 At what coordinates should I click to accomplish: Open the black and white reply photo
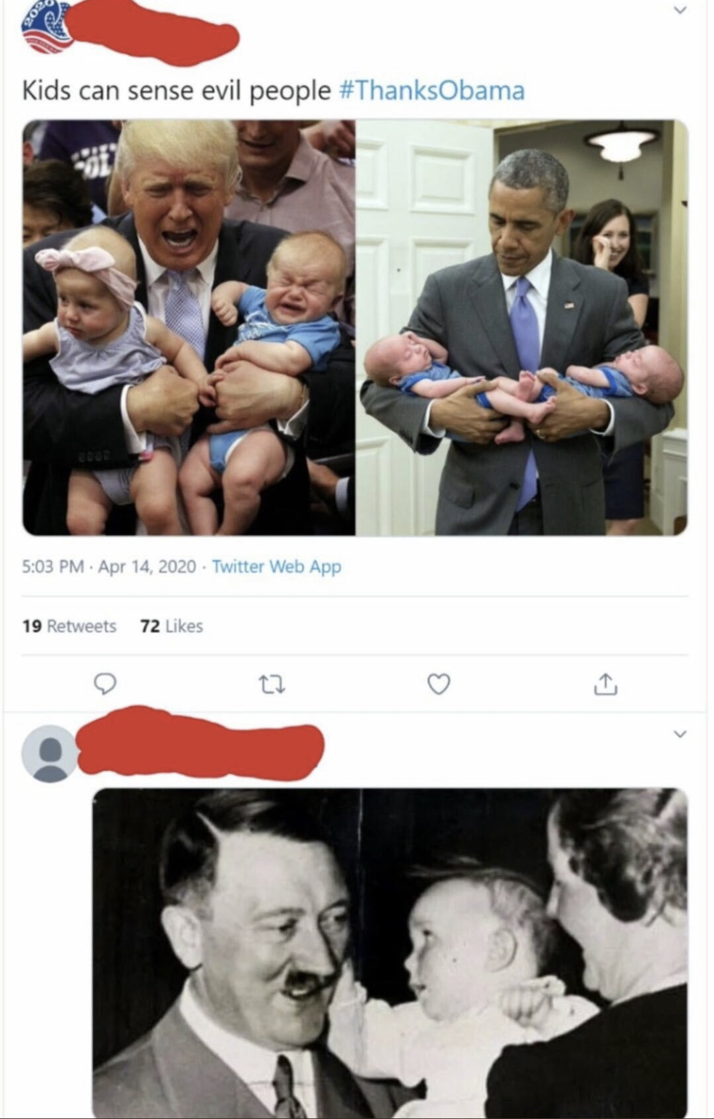390,952
